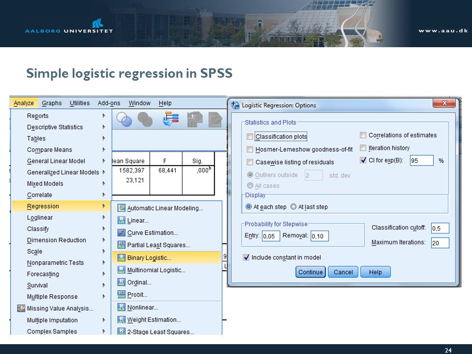This screenshot has width=472, height=354.
Task: Open the Help menu
Action: (165, 103)
